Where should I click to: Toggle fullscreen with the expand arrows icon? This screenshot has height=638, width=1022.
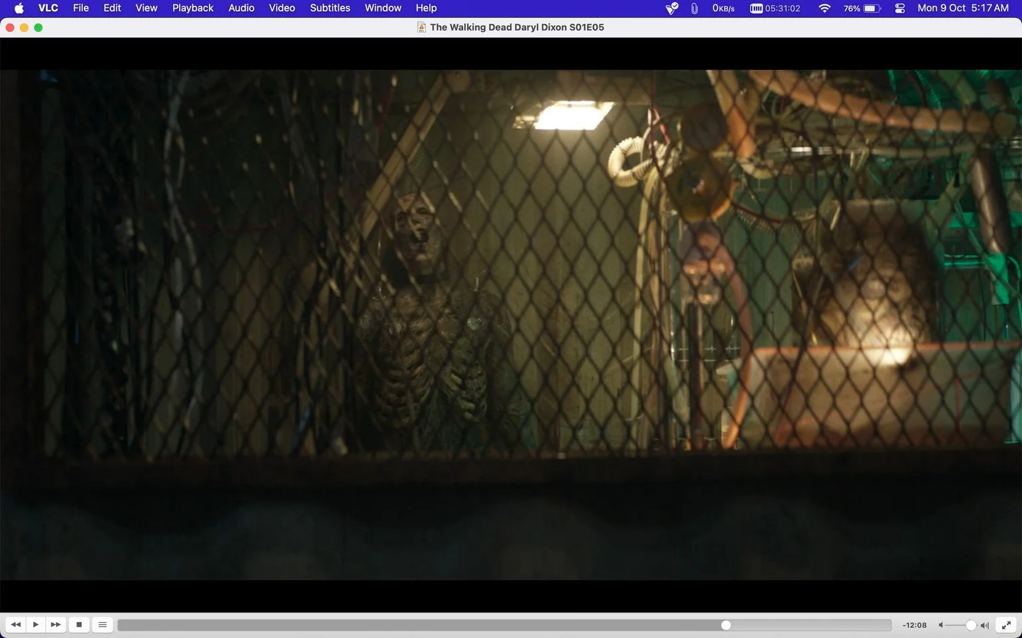(1007, 625)
